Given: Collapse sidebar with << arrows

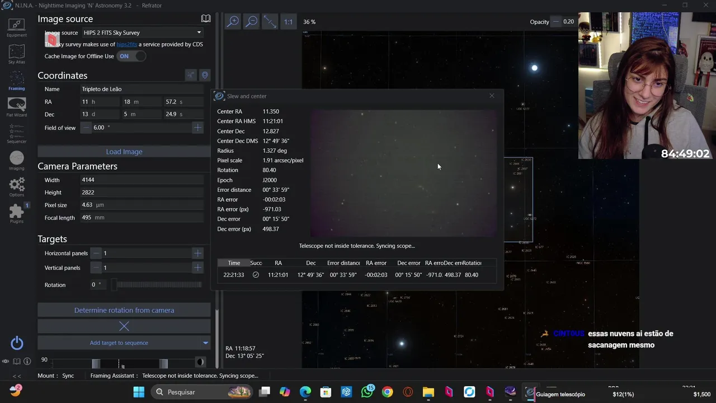Looking at the screenshot, I should tap(17, 376).
